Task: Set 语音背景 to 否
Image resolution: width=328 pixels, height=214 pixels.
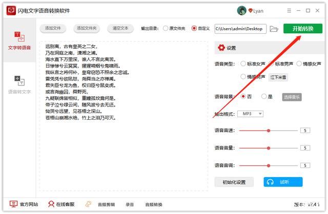Action: click(x=243, y=96)
